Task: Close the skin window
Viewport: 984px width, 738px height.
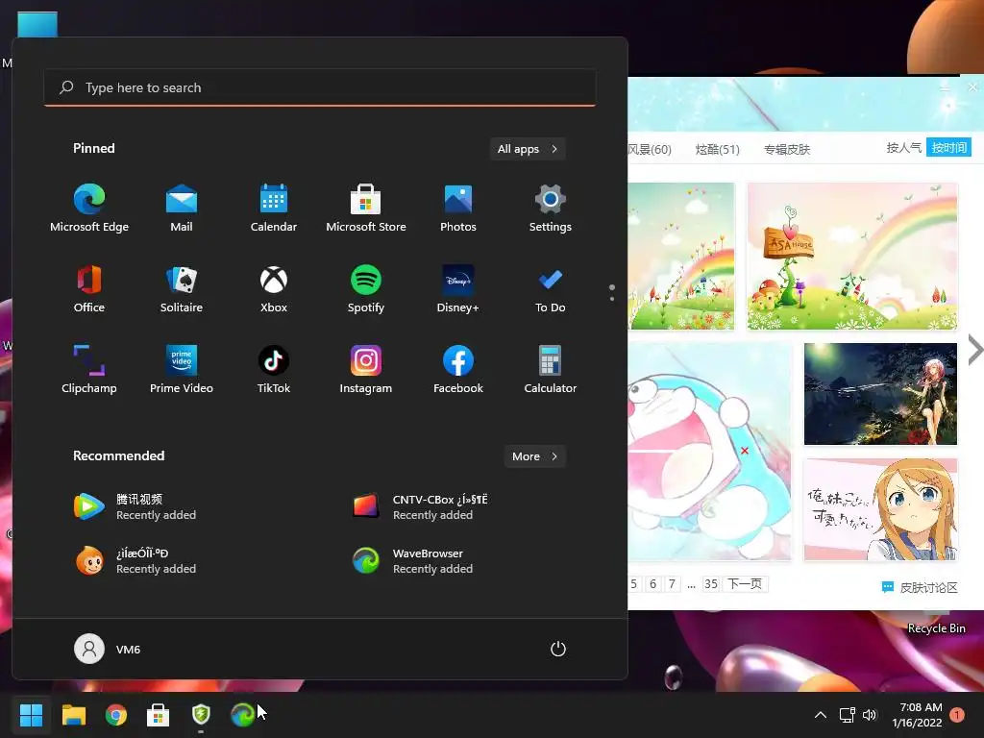Action: [x=972, y=87]
